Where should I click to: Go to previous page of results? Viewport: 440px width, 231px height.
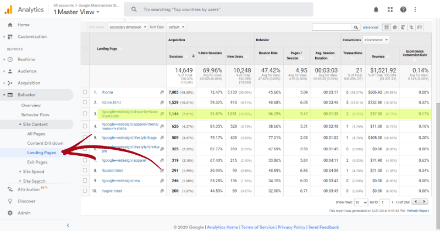coord(416,201)
